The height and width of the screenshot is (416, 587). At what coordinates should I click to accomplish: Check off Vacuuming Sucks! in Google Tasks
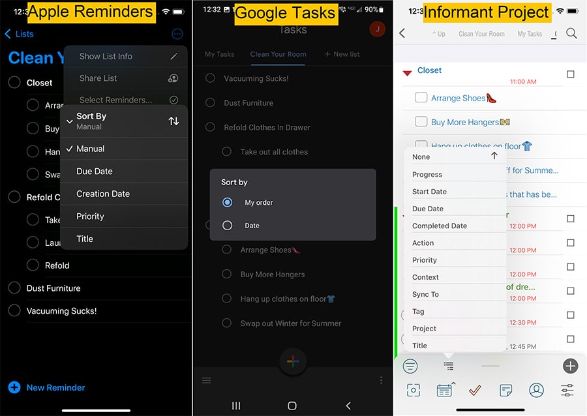tap(211, 78)
